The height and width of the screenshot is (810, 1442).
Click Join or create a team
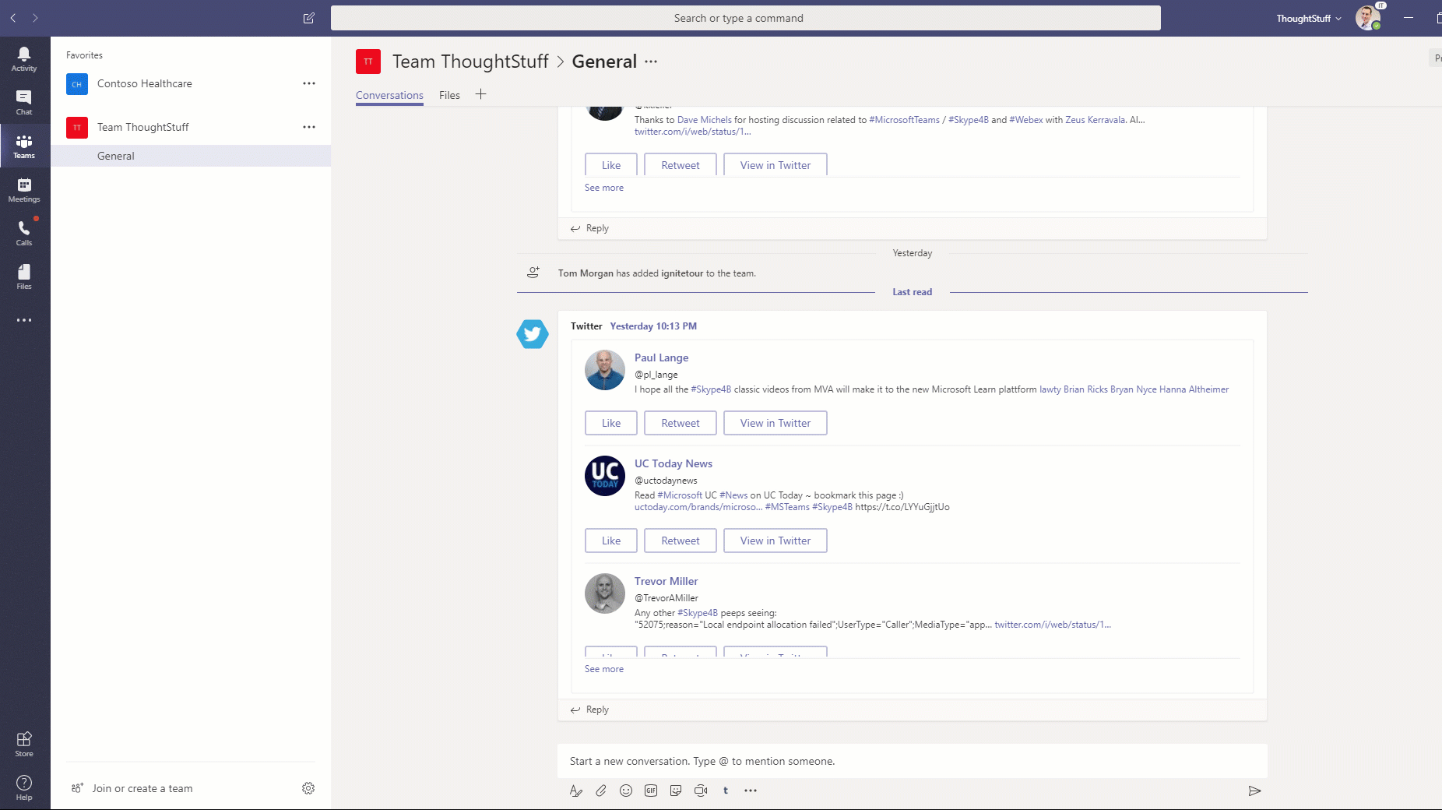coord(132,788)
